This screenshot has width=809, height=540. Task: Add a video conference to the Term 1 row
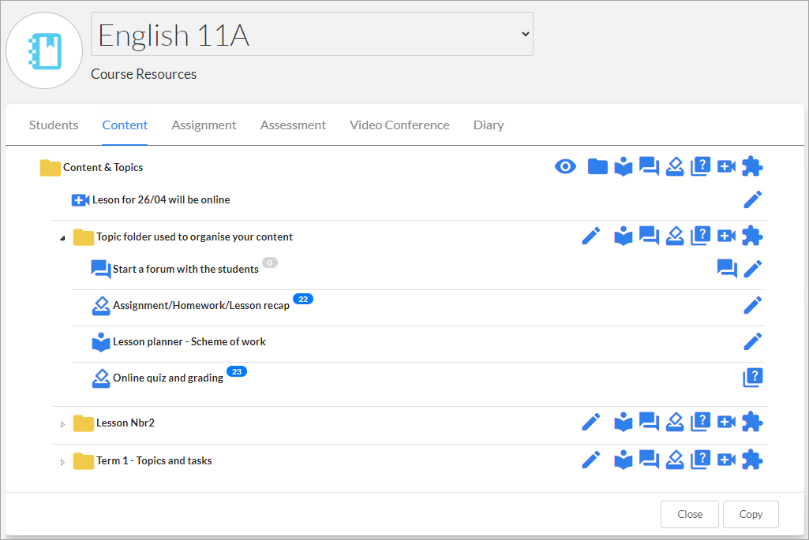pos(726,460)
